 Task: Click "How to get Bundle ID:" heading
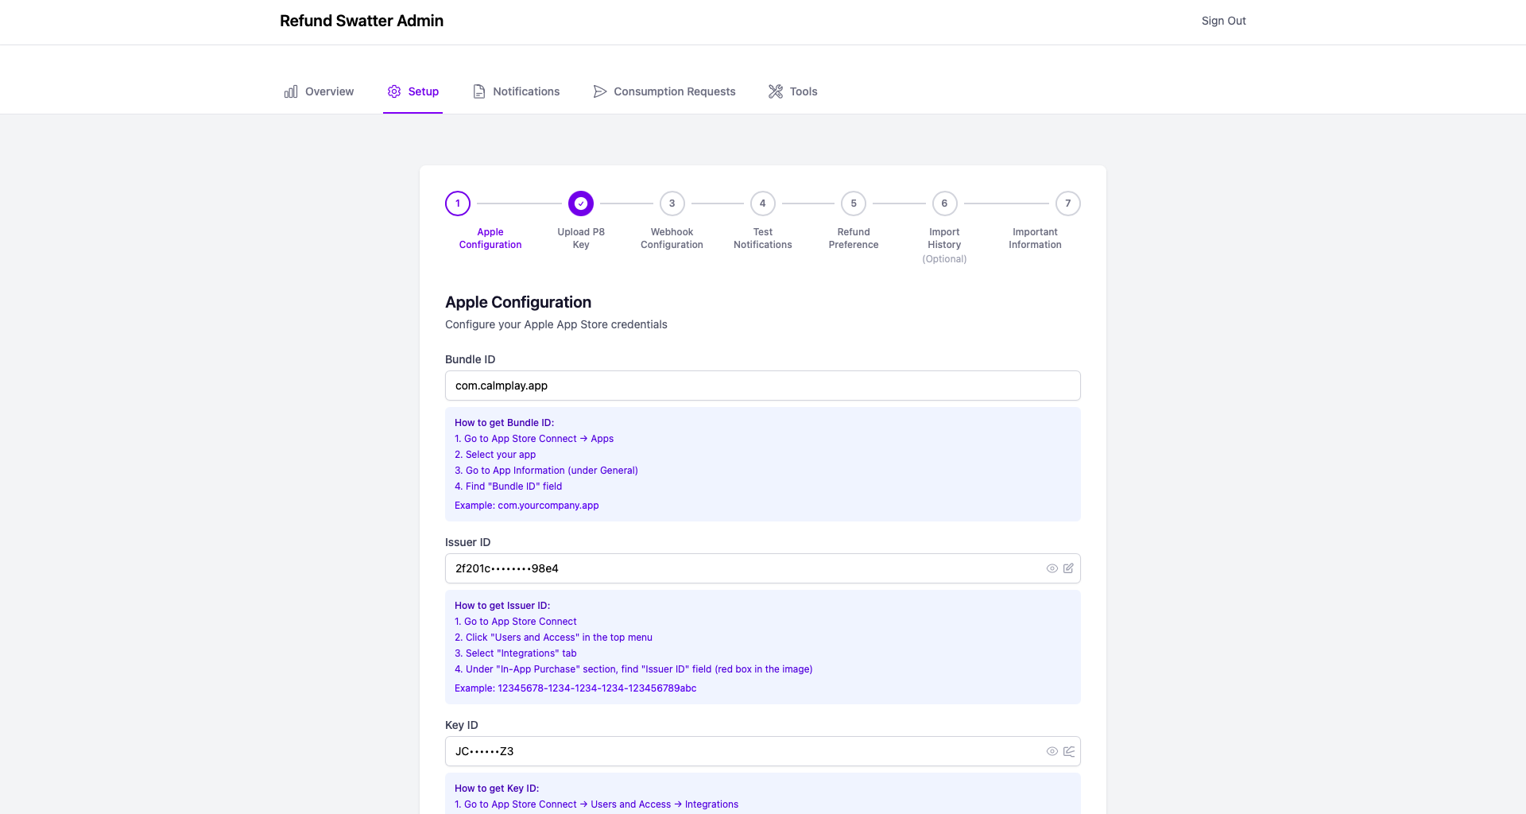(x=505, y=423)
